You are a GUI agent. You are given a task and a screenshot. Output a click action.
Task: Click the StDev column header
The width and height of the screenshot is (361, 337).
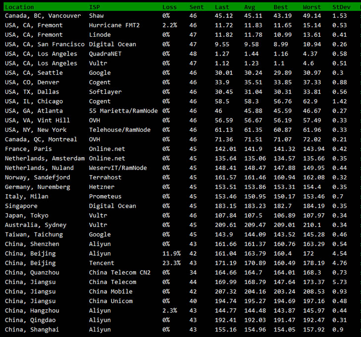pyautogui.click(x=341, y=7)
